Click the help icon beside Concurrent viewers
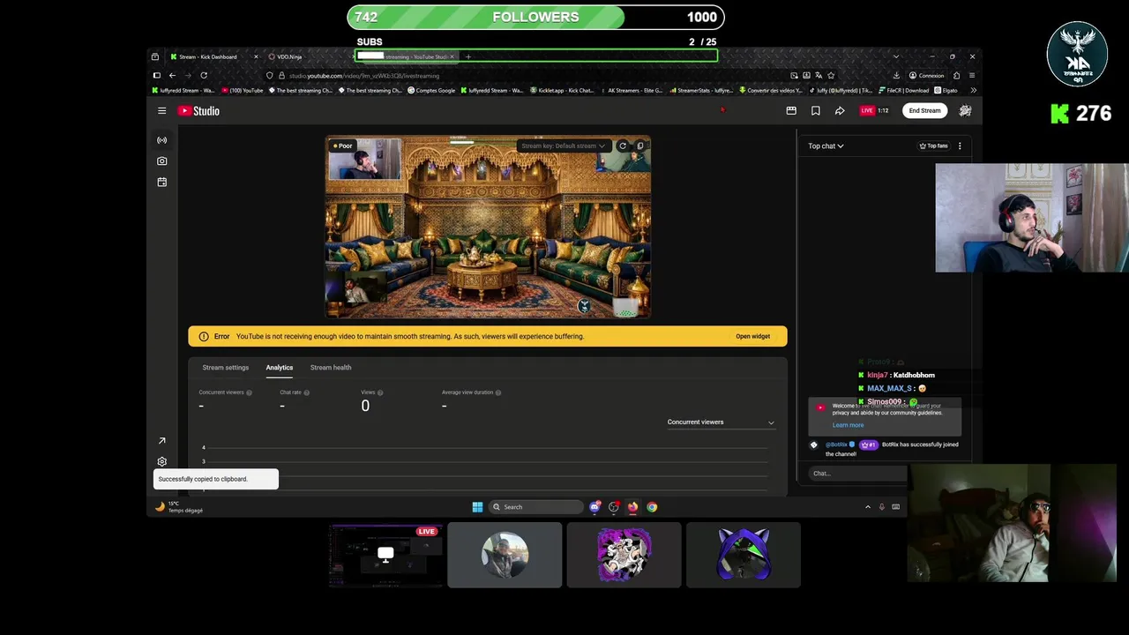 pyautogui.click(x=250, y=392)
